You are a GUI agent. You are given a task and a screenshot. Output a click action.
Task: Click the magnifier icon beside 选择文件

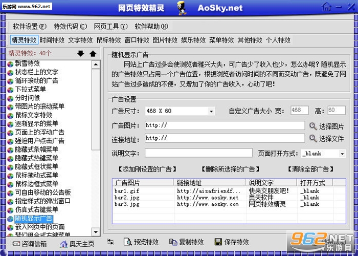click(x=313, y=138)
